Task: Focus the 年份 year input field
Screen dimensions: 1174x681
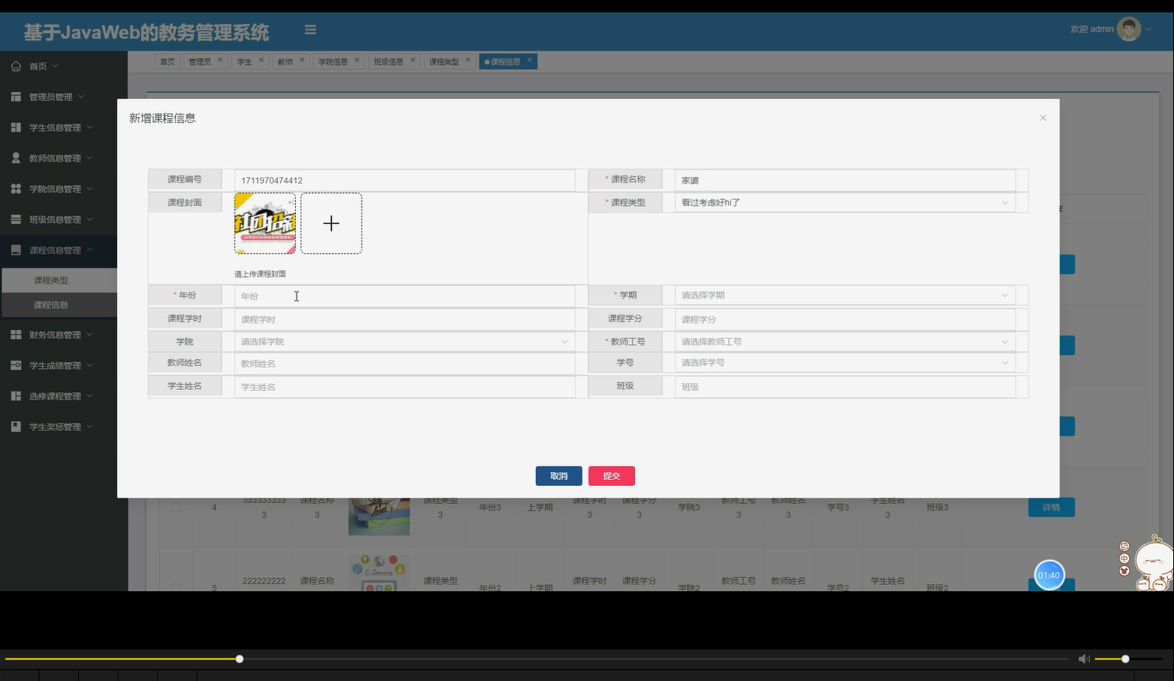Action: 404,296
